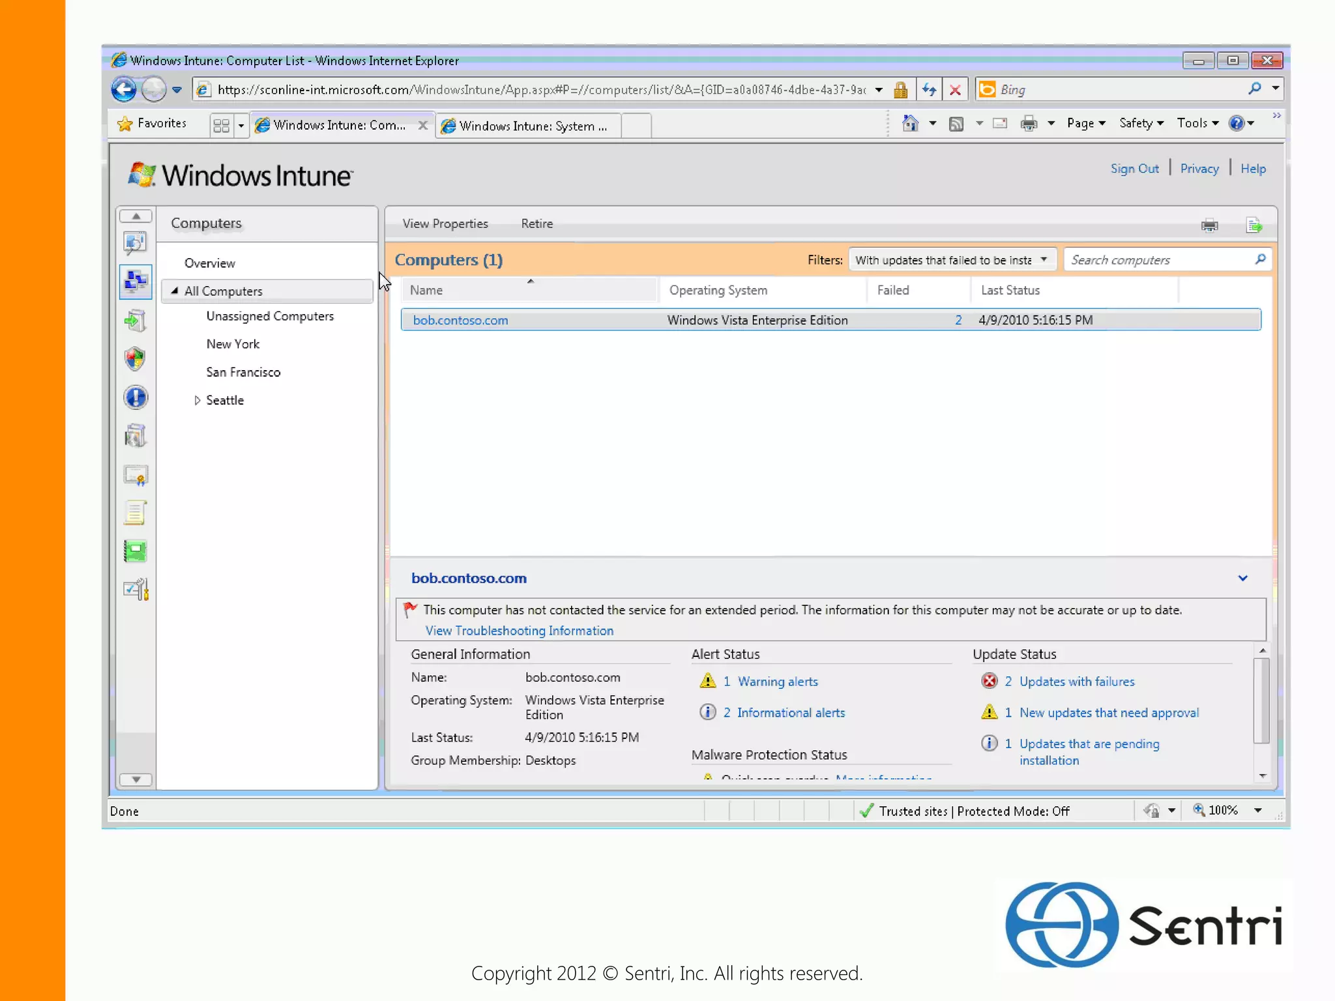Open the Licenses certificate icon
This screenshot has height=1001, width=1335.
pyautogui.click(x=135, y=476)
